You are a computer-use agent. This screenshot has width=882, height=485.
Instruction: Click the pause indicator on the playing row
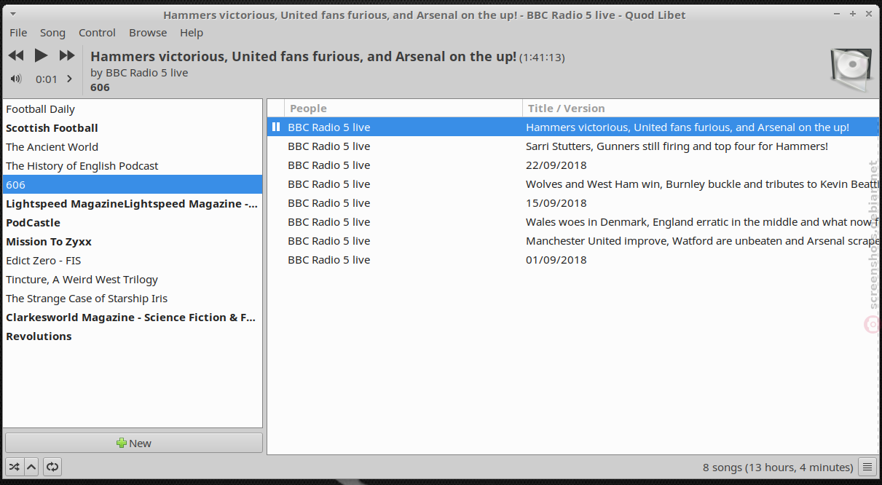(276, 127)
